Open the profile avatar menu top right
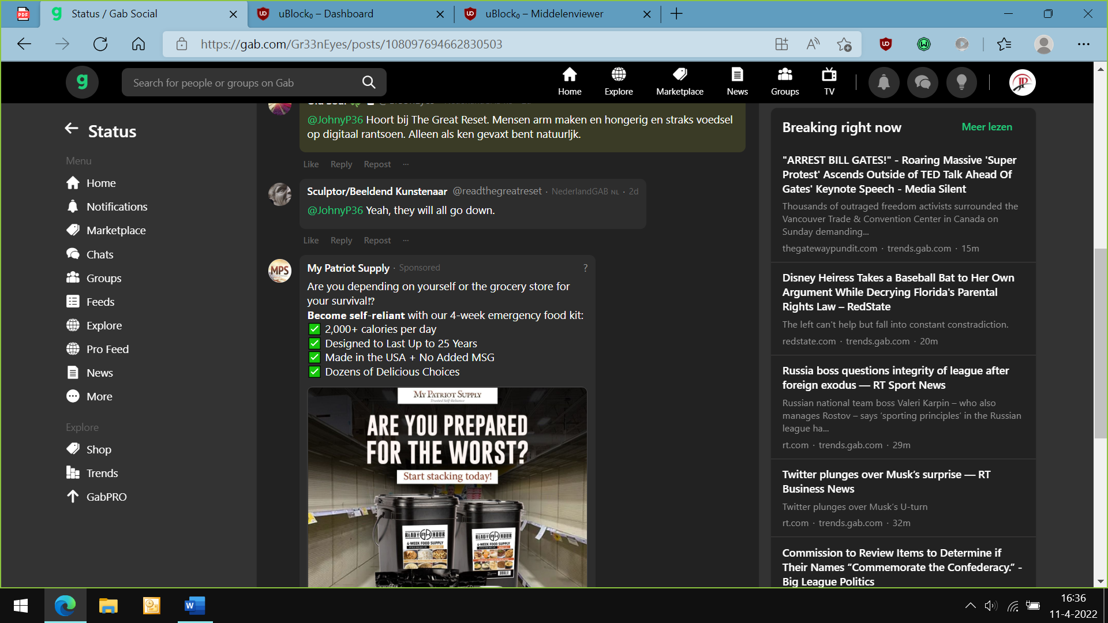1108x623 pixels. pyautogui.click(x=1022, y=82)
